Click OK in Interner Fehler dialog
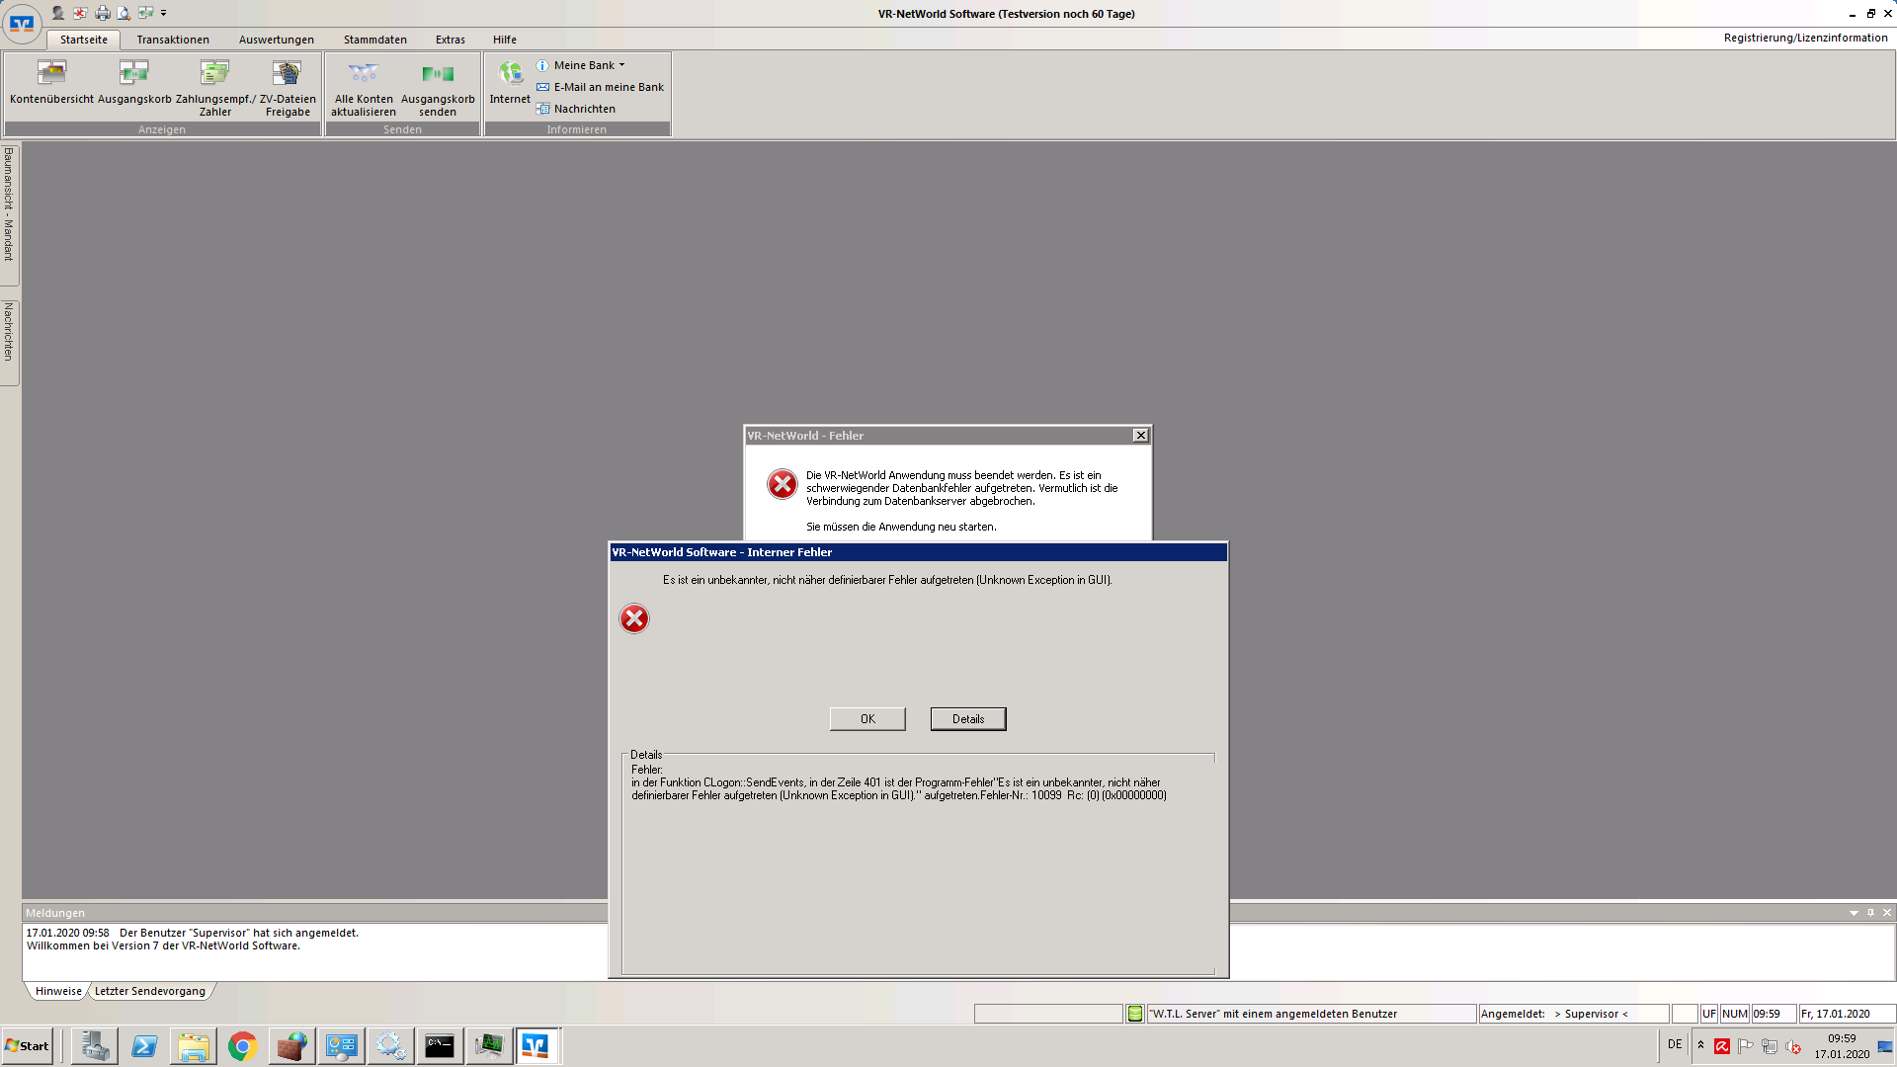 (867, 719)
